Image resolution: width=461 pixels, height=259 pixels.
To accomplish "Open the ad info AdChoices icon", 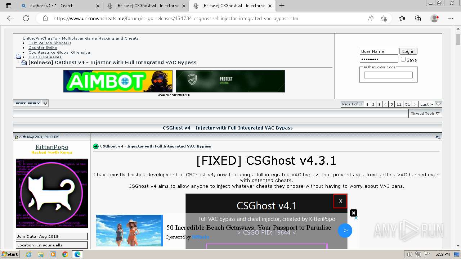I will click(356, 218).
